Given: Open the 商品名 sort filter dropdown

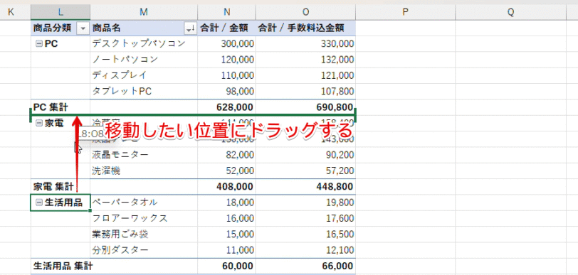Looking at the screenshot, I should (x=190, y=28).
